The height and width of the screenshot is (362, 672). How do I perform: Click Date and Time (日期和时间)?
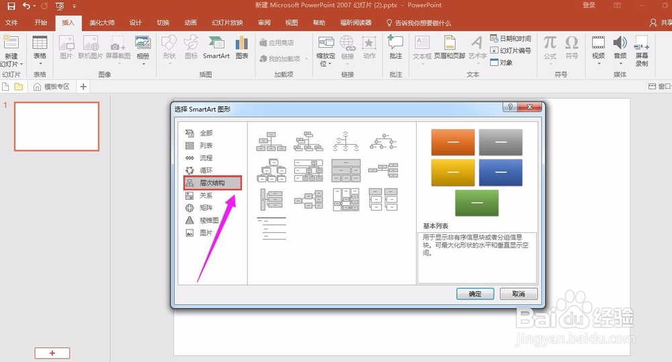tap(511, 38)
